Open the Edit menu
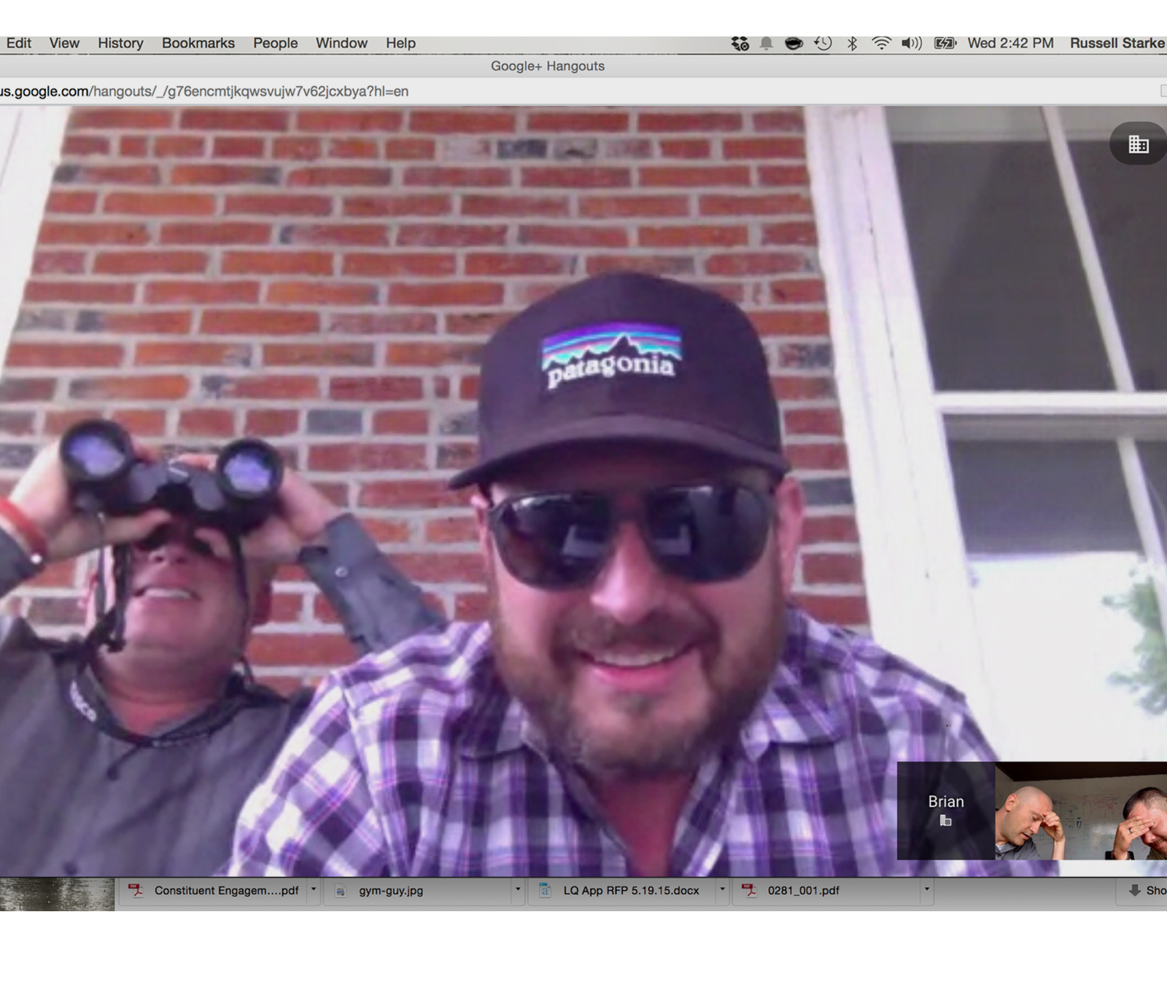 pos(19,44)
